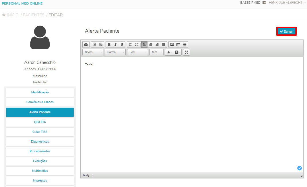Select align left option
Image resolution: width=307 pixels, height=187 pixels.
[x=144, y=45]
